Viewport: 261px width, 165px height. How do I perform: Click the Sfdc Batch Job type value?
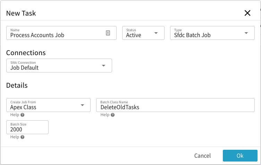pos(192,35)
